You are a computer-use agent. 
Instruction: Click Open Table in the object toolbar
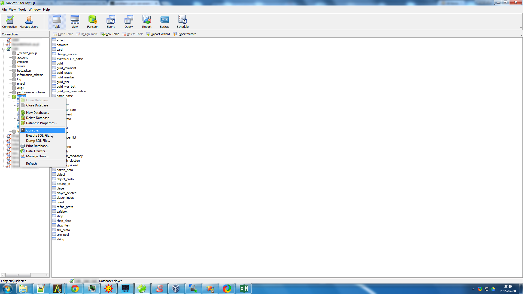pyautogui.click(x=63, y=34)
